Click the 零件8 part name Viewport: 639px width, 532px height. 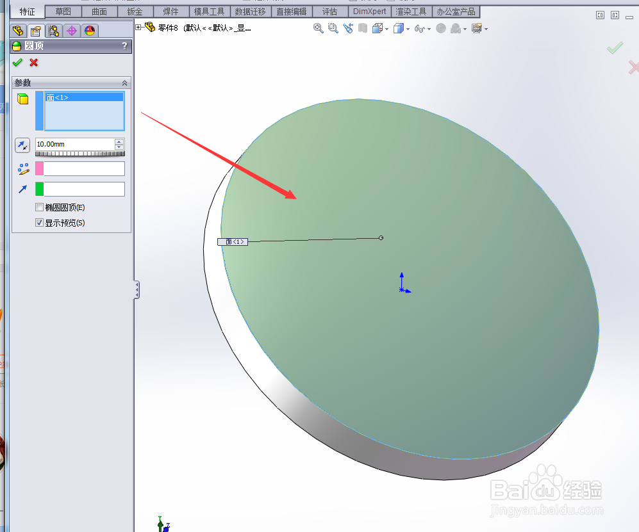coord(168,28)
